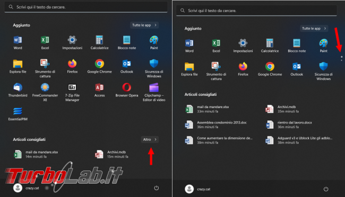Screen dimensions: 345x197
Task: Open Word in the right Start menu
Action: pyautogui.click(x=189, y=46)
